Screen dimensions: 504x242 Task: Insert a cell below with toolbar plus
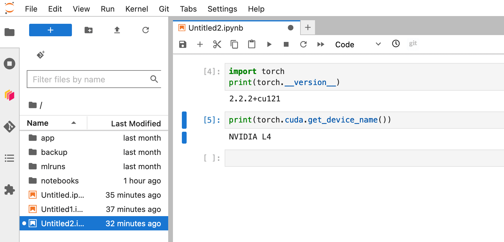(x=200, y=44)
